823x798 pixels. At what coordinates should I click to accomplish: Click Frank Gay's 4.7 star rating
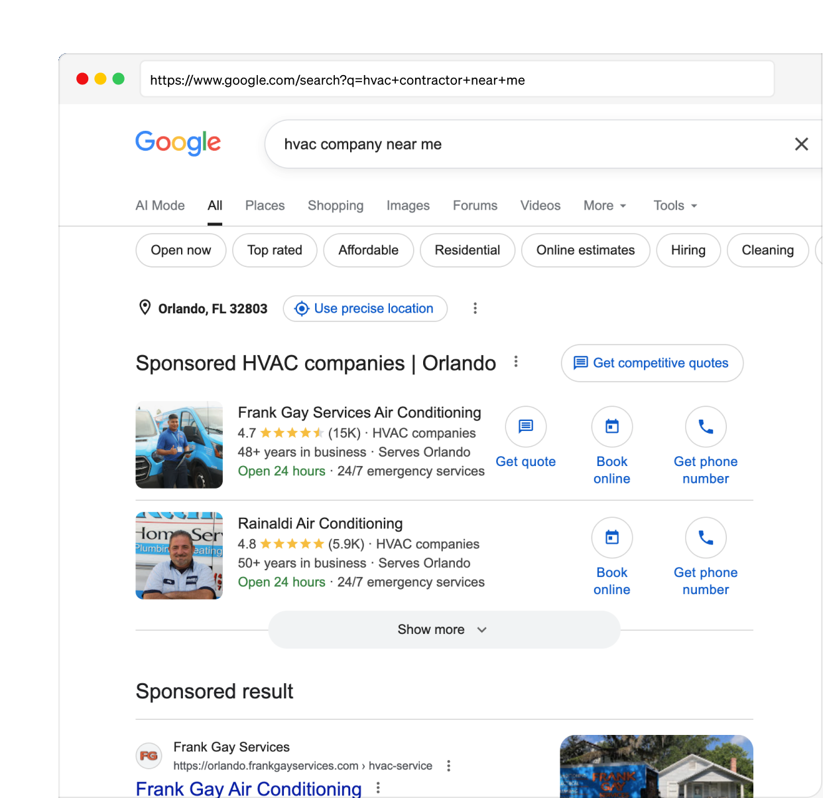click(281, 433)
